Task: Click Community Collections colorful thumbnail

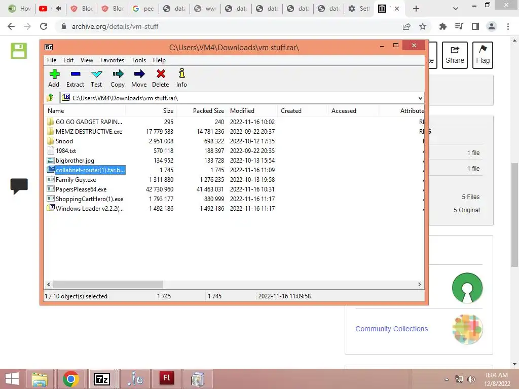Action: coord(467,329)
